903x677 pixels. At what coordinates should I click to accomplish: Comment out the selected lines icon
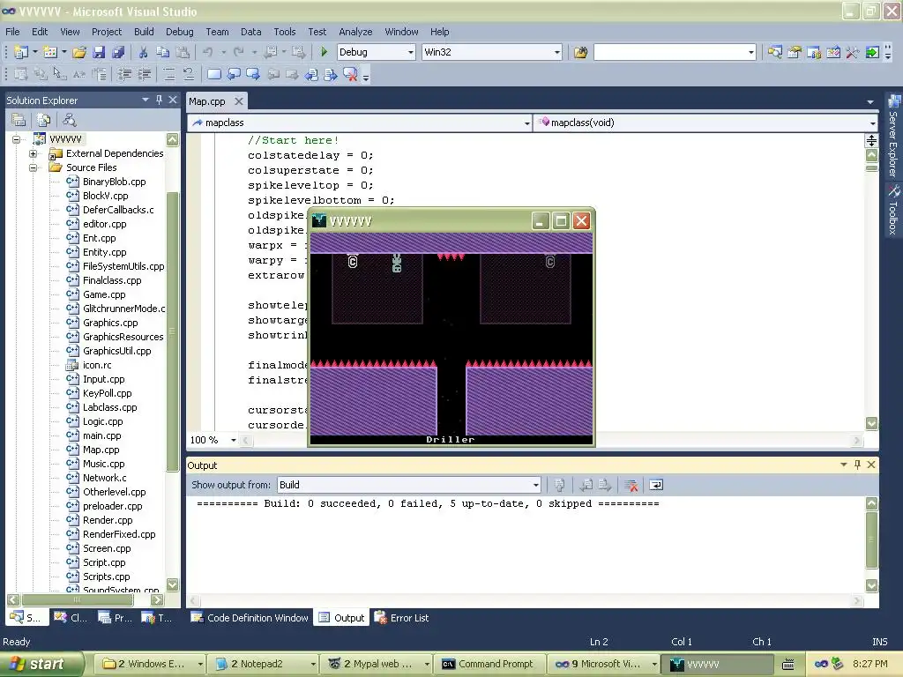(168, 74)
